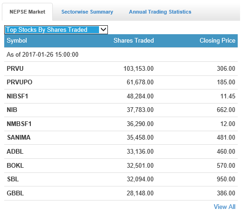The height and width of the screenshot is (223, 241).
Task: Click the Closing Price column header
Action: coord(217,40)
